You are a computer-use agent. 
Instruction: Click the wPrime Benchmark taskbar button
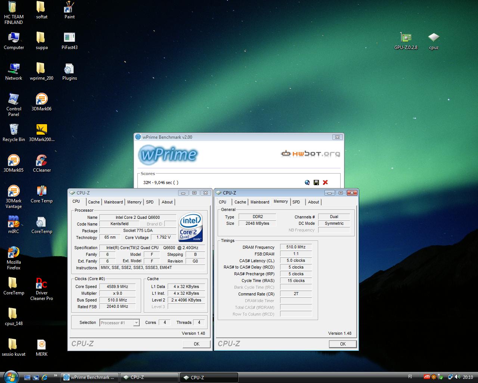pyautogui.click(x=90, y=377)
